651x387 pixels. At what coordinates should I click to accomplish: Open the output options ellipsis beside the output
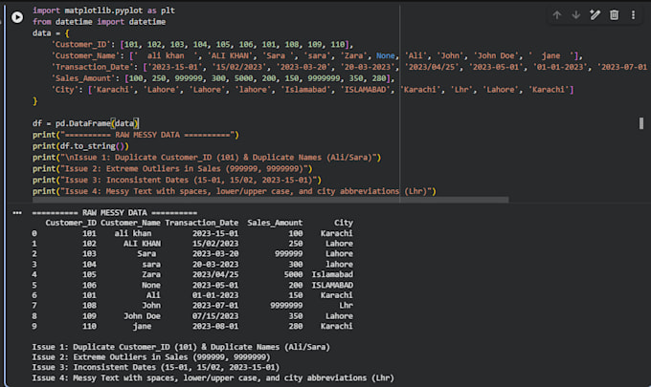[17, 212]
